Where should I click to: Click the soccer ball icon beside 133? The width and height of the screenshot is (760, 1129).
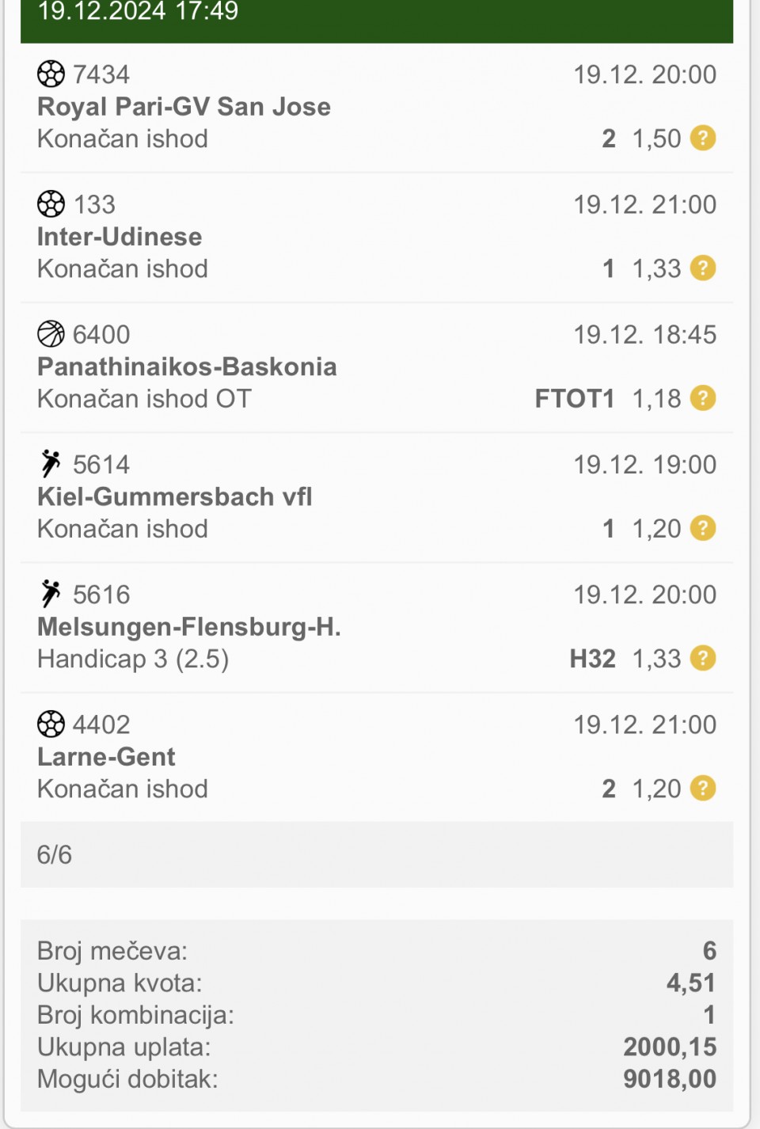coord(51,203)
